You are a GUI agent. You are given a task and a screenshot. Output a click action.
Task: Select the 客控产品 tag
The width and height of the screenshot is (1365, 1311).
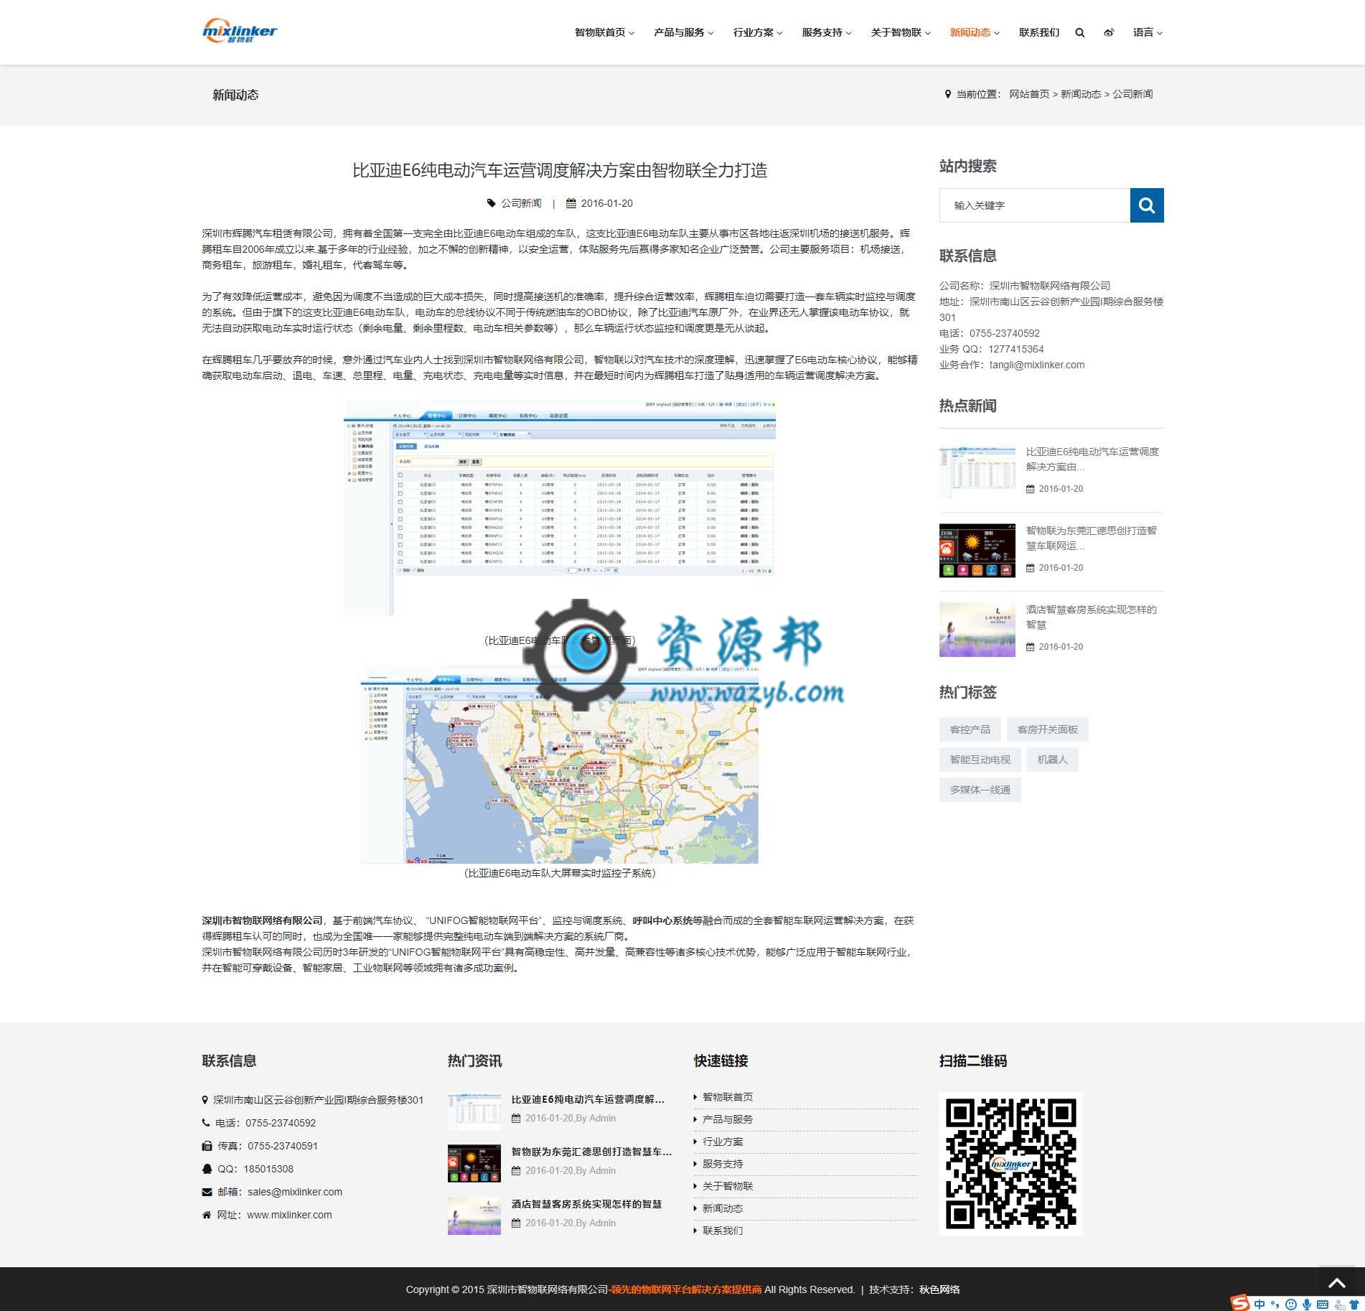(970, 729)
